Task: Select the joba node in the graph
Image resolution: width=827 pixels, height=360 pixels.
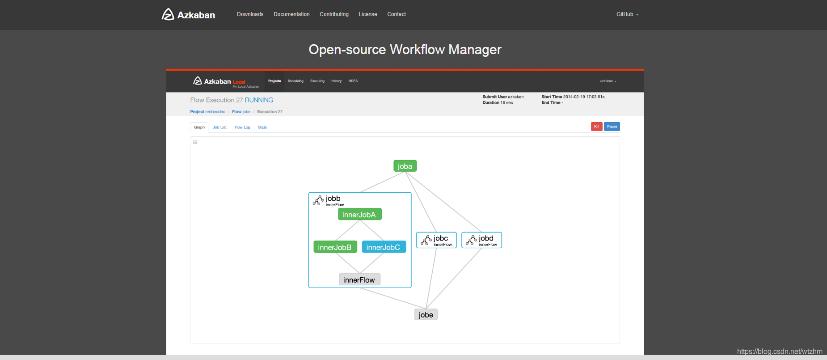Action: [405, 166]
